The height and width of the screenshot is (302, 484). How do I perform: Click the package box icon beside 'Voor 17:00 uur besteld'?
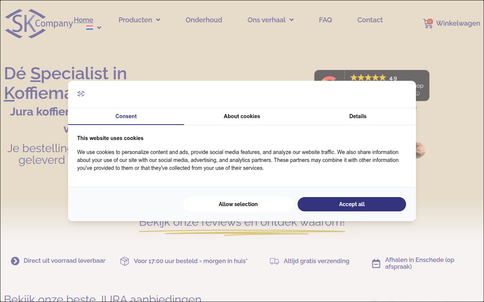point(125,261)
